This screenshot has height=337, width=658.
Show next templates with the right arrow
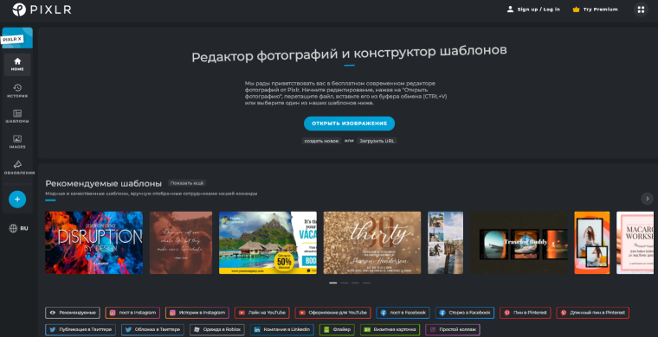point(647,199)
